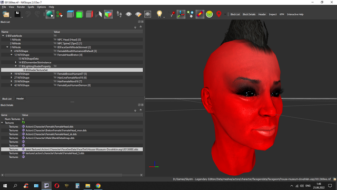Click the screenshot camera icon

147,14
